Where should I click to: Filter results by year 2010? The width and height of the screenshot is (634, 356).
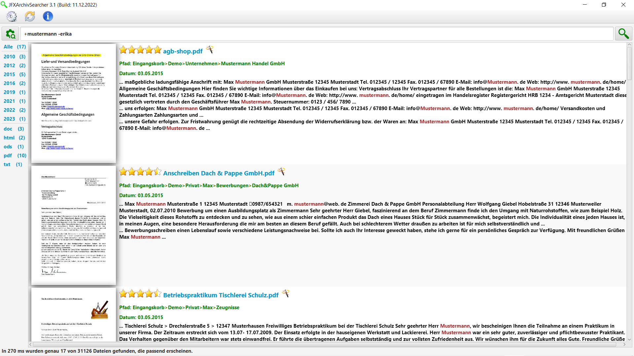click(15, 57)
